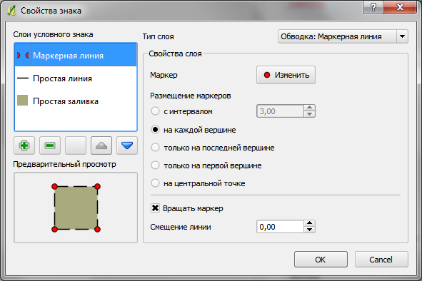Select the Простая линия layer
422x281 pixels.
tap(76, 78)
